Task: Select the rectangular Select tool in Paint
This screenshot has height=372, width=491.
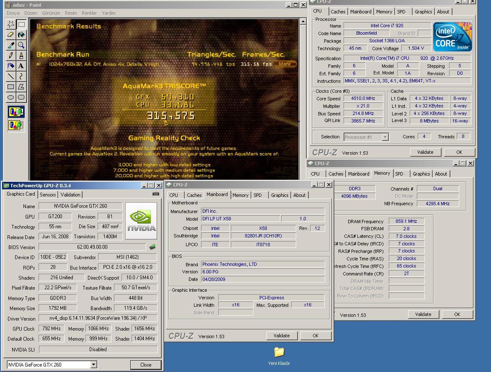Action: click(x=21, y=24)
